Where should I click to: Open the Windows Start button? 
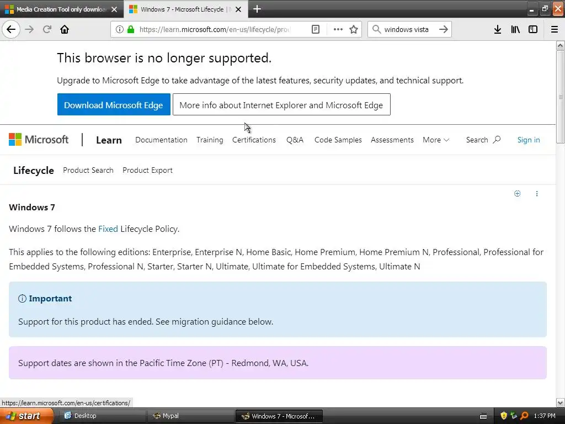coord(26,416)
